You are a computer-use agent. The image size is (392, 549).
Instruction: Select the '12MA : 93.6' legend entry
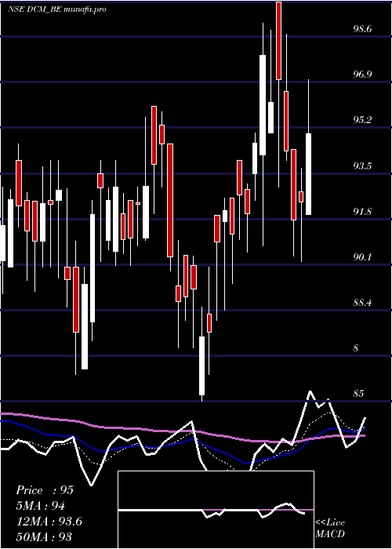tap(49, 522)
